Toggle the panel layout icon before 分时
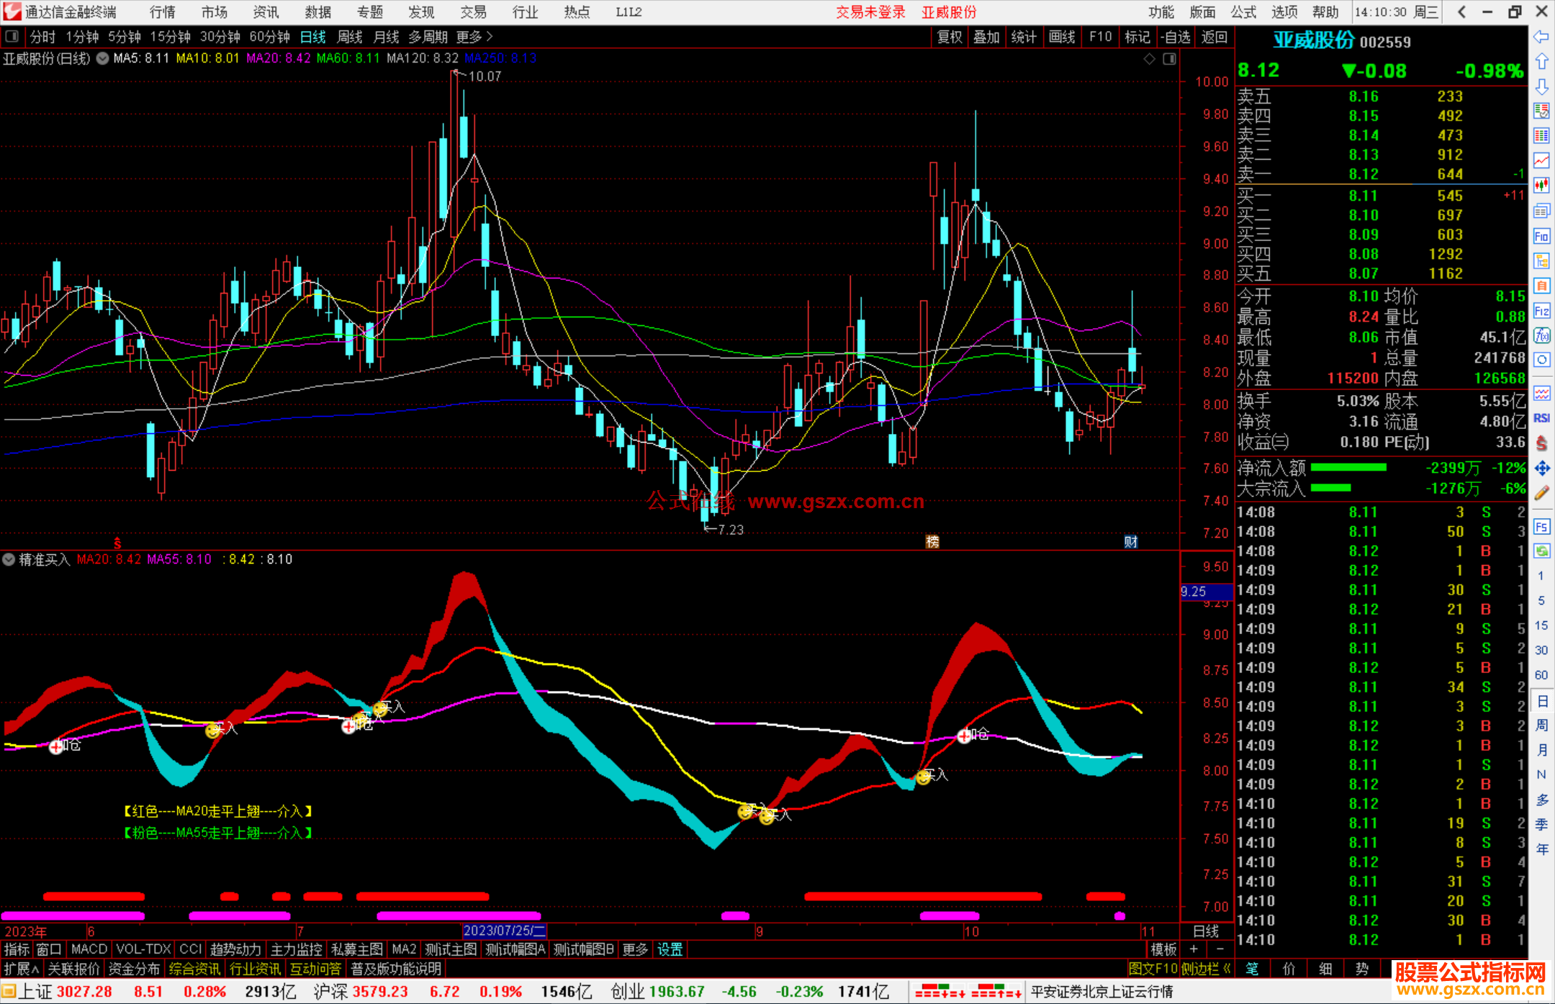This screenshot has height=1004, width=1555. point(12,37)
